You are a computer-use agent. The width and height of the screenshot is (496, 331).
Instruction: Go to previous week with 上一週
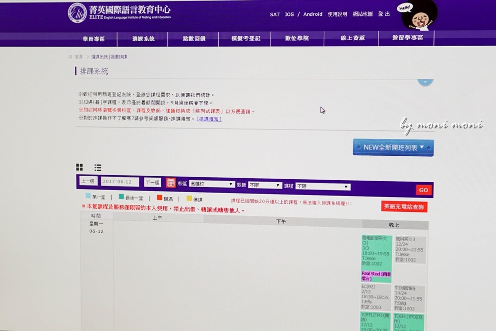[x=88, y=182]
